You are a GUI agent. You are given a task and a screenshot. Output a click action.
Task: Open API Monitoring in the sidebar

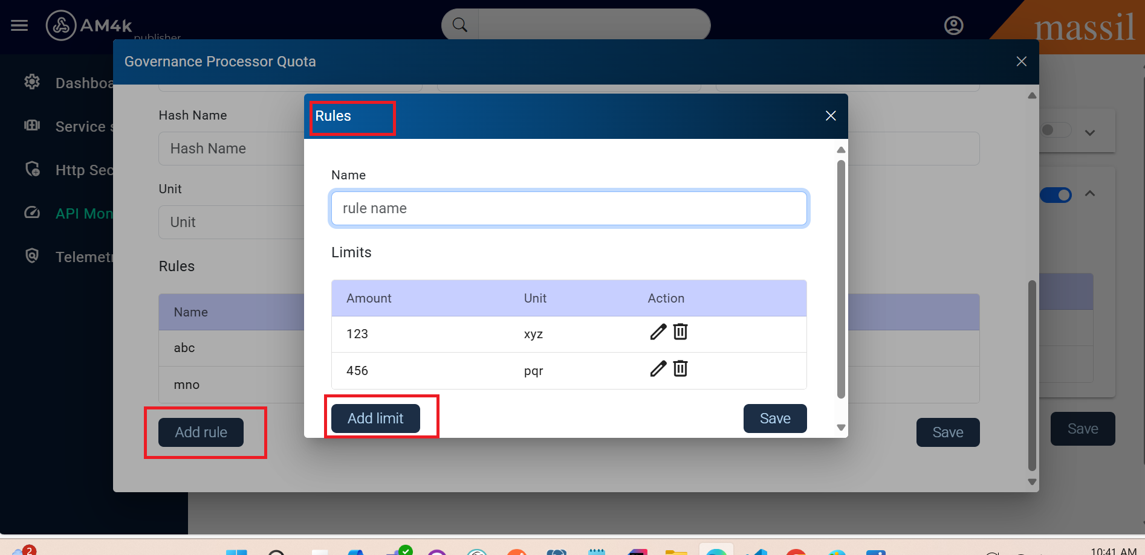tap(83, 214)
